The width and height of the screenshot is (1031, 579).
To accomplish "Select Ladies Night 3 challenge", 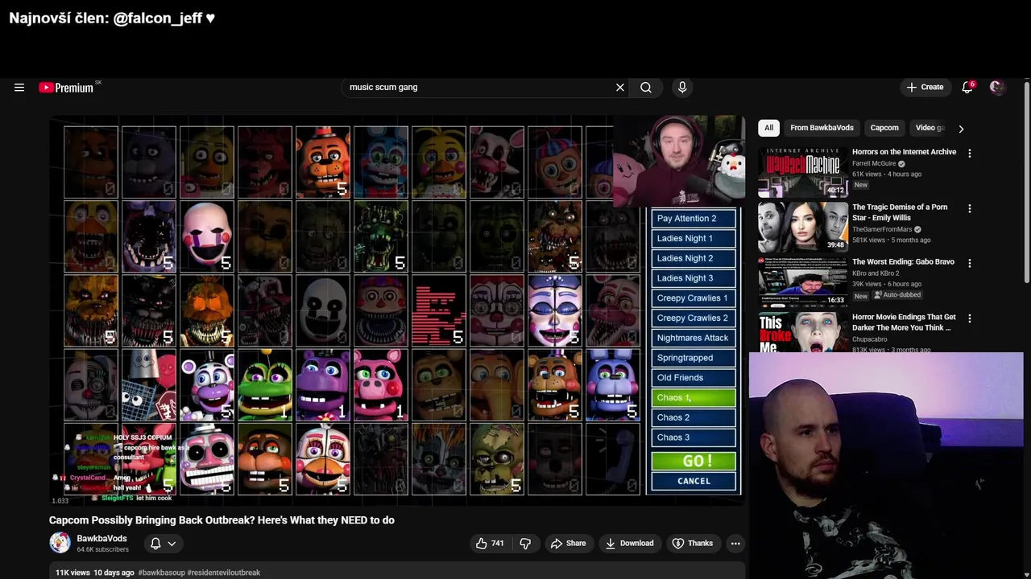I will (694, 278).
